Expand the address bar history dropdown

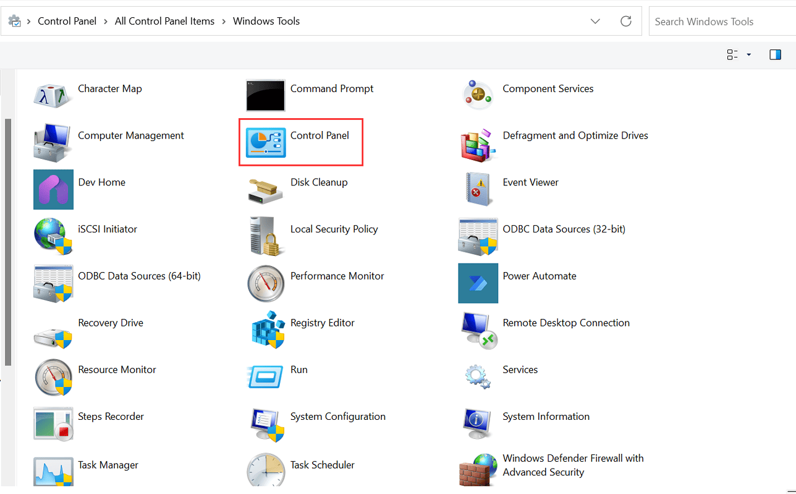tap(595, 22)
